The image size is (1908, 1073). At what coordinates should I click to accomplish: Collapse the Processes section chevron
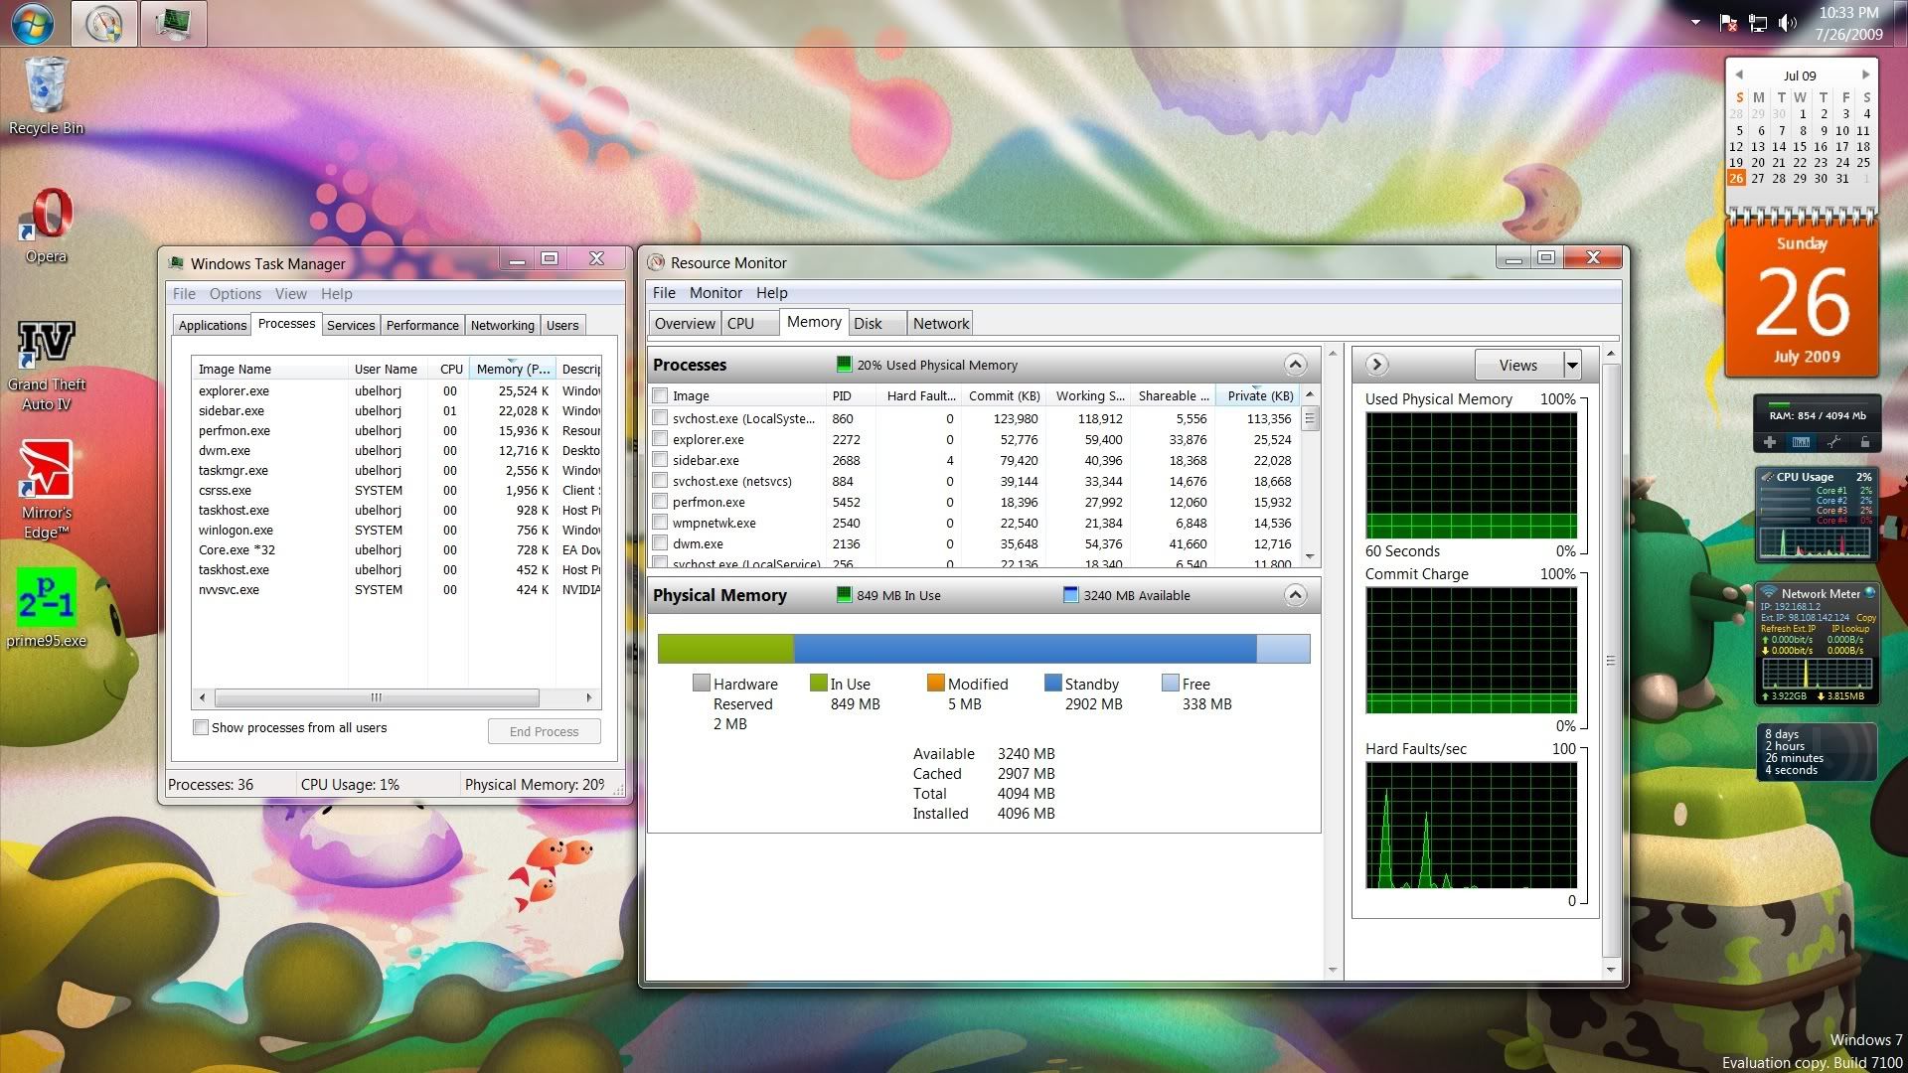pos(1294,365)
